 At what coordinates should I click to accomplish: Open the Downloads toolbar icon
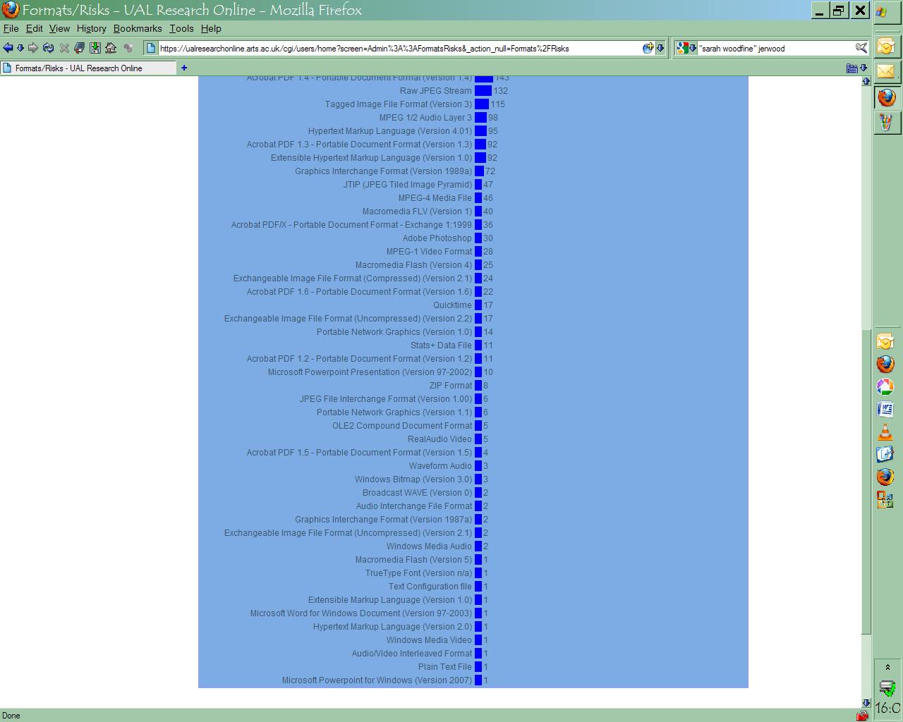click(x=95, y=48)
